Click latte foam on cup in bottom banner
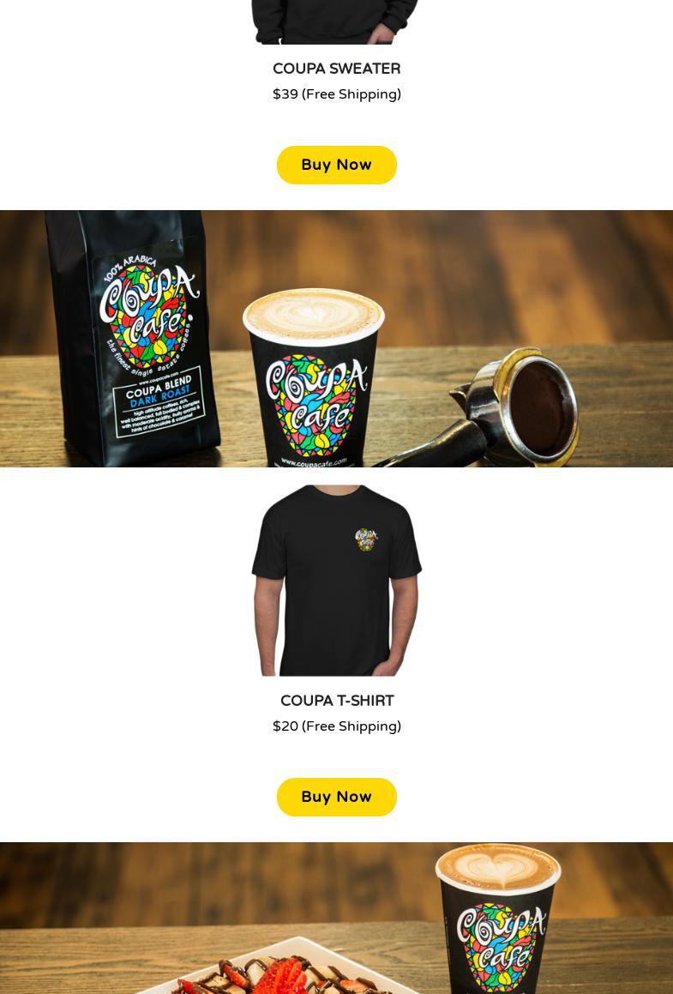673x994 pixels. (x=498, y=866)
